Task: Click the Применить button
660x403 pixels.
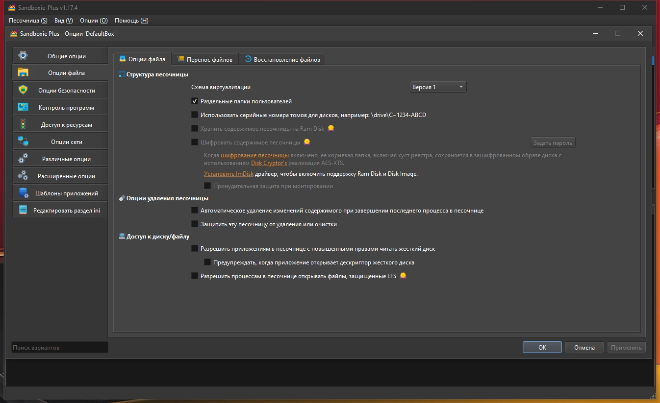Action: tap(627, 347)
